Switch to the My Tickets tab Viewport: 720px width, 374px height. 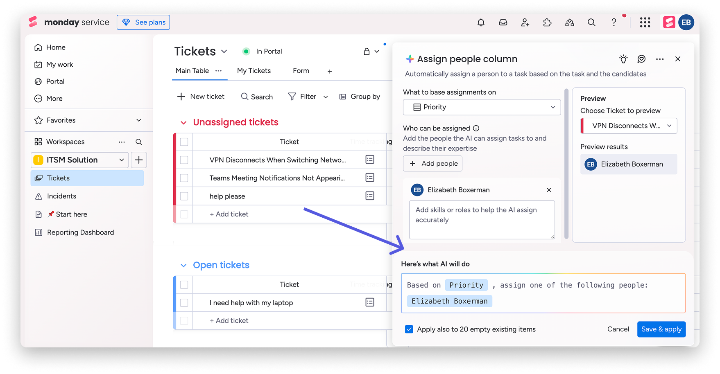254,70
